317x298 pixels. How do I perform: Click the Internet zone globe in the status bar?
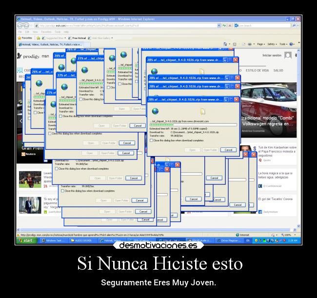[238, 235]
